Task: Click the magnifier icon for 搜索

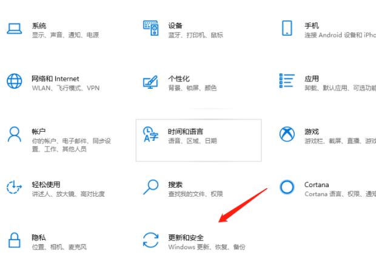Action: click(151, 187)
